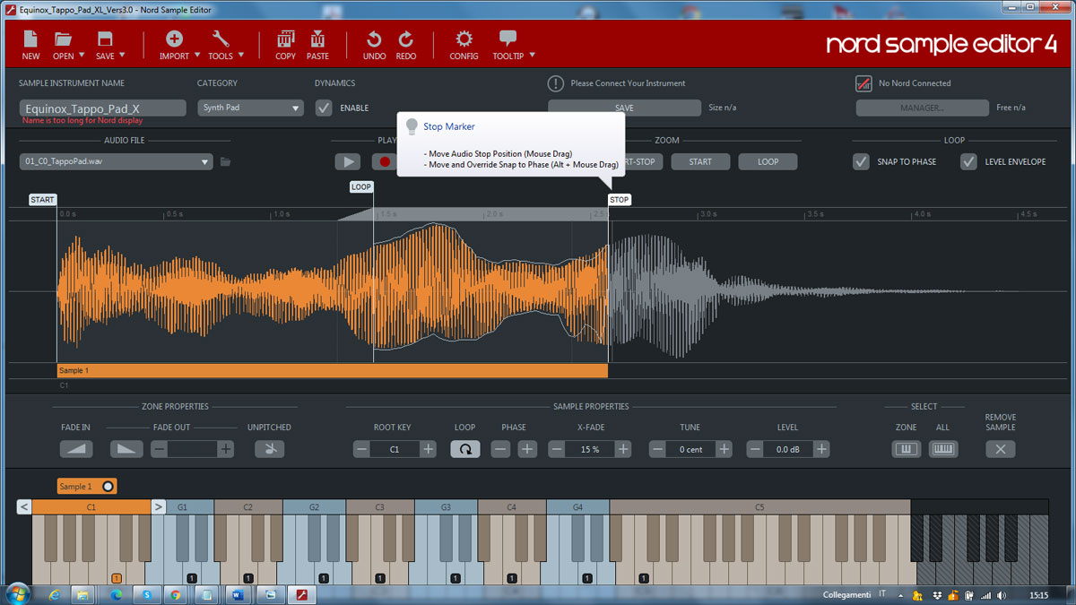Click the No Nord Connected status icon
The height and width of the screenshot is (605, 1076).
tap(864, 83)
